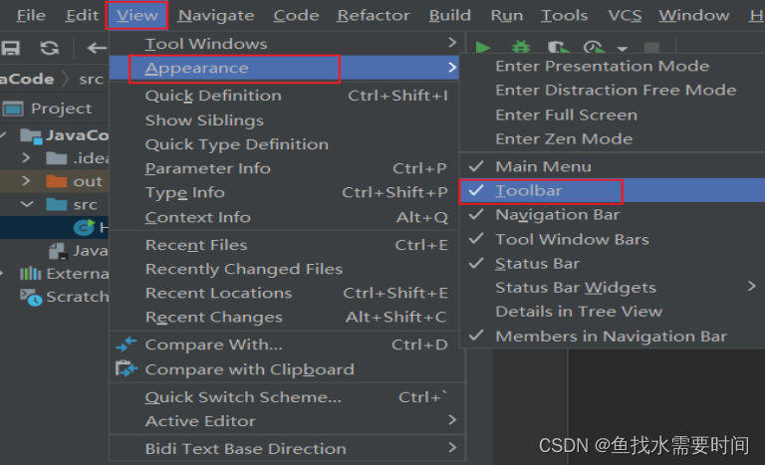765x465 pixels.
Task: Expand the Status Bar Widgets submenu
Action: (x=613, y=288)
